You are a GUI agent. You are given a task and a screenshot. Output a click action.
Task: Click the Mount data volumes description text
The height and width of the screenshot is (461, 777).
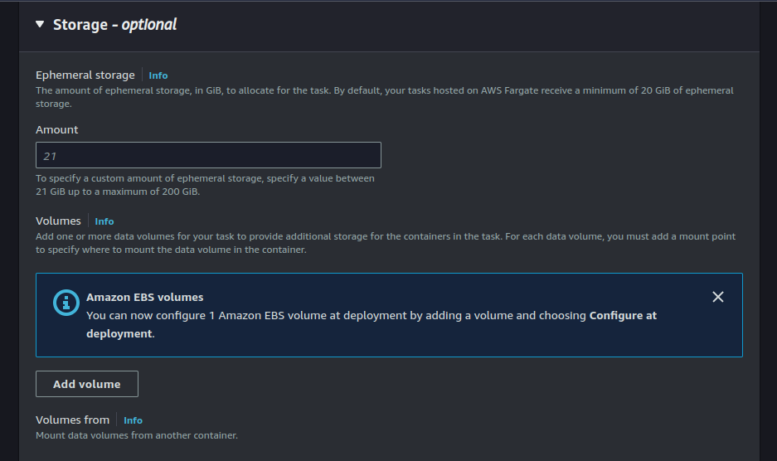point(137,435)
